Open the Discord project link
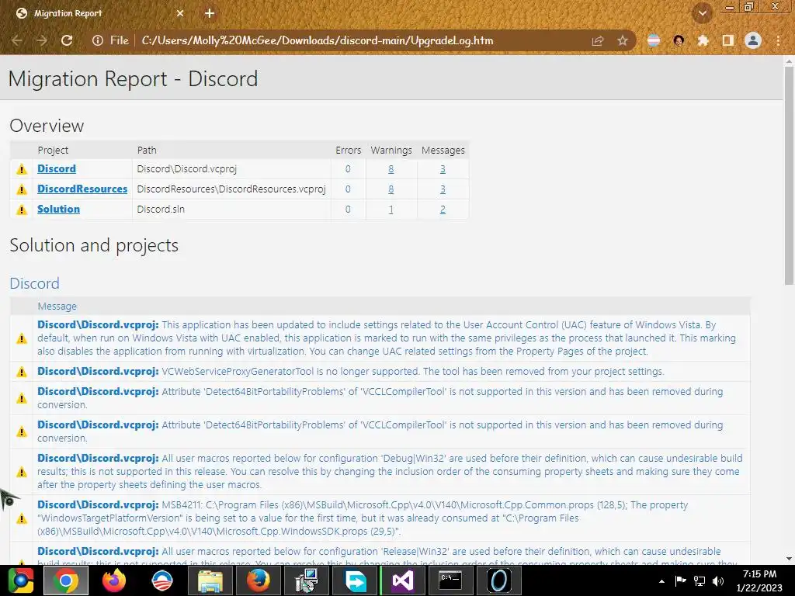The image size is (795, 596). (56, 168)
